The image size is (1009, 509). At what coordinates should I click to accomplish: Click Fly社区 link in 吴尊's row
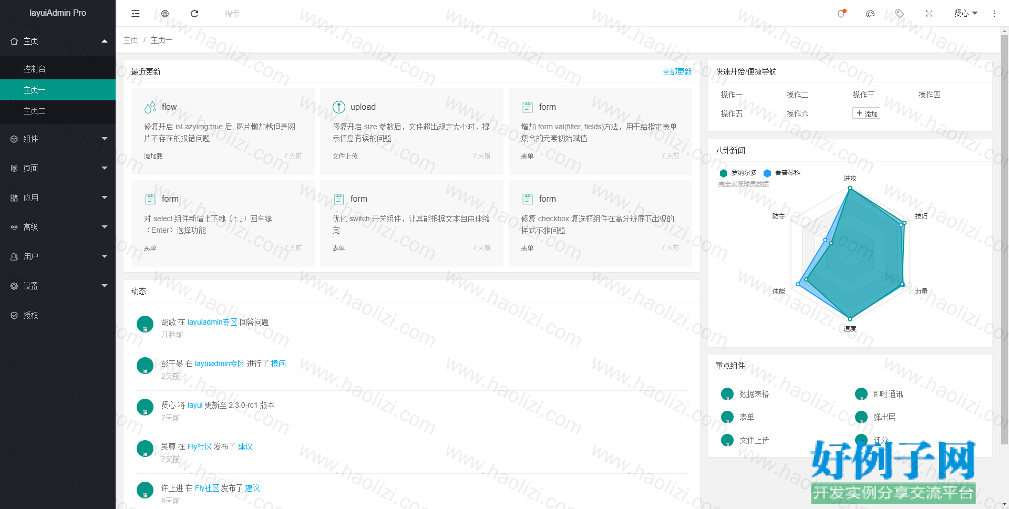click(x=200, y=446)
